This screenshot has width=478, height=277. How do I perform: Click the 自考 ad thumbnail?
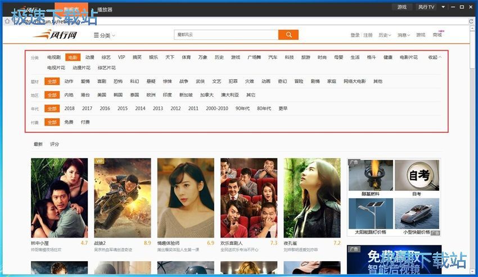[x=417, y=176]
